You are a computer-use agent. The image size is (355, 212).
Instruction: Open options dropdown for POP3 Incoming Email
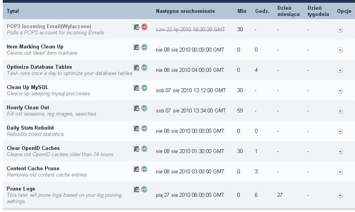pos(340,30)
